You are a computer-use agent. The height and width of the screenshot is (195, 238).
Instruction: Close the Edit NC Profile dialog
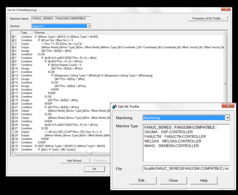[x=228, y=105]
